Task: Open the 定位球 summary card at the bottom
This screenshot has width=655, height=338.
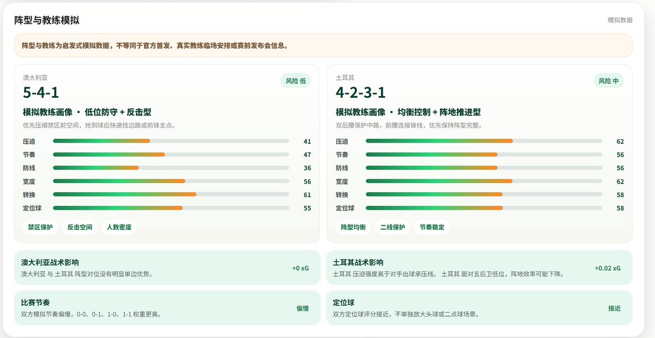Action: point(479,308)
